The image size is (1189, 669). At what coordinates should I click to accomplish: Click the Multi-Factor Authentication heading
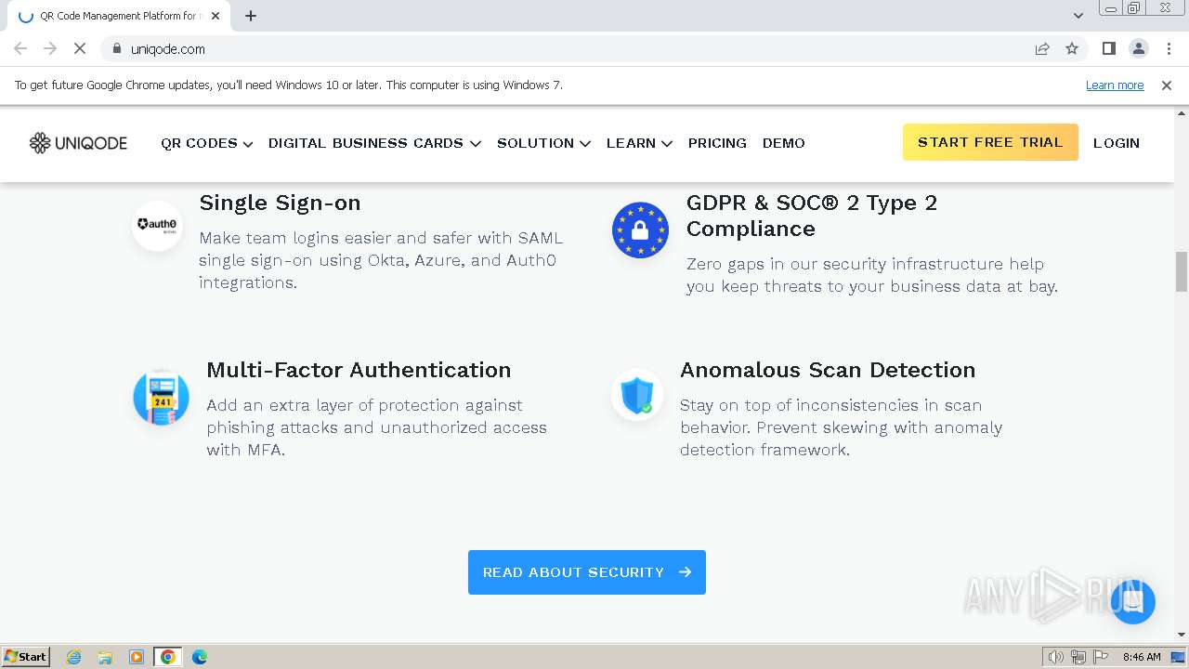click(359, 370)
